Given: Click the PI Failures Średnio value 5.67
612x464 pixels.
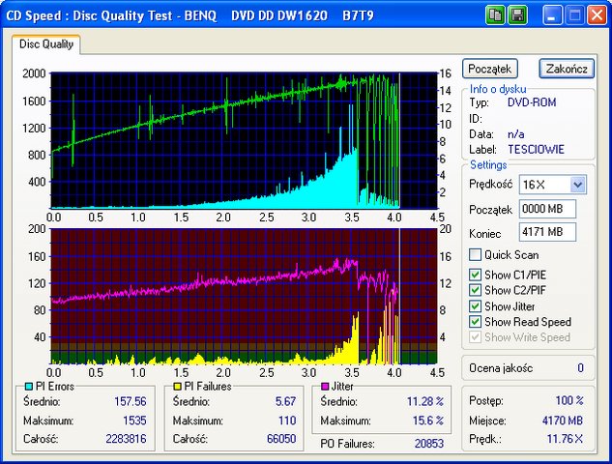Looking at the screenshot, I should tap(285, 401).
